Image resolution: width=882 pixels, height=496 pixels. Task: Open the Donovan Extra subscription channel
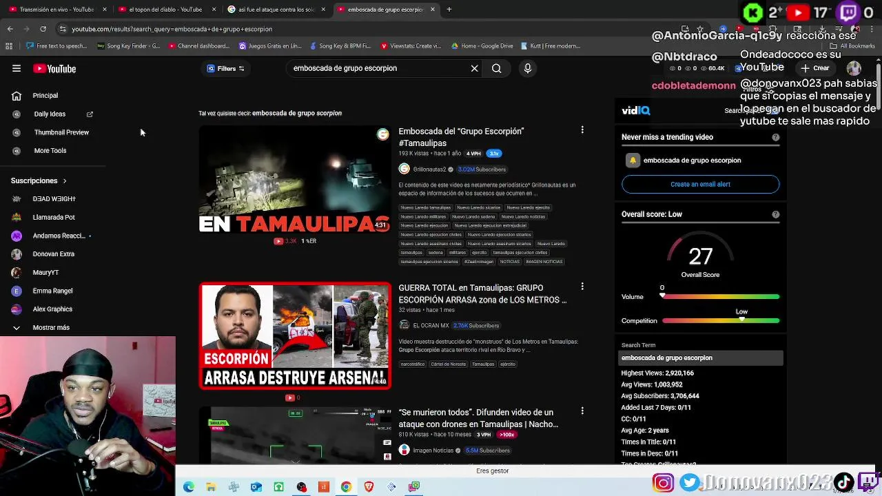tap(53, 254)
